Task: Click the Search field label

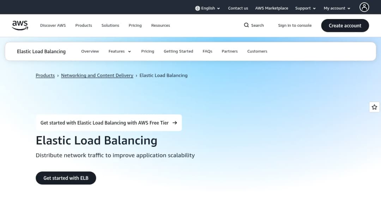Action: pyautogui.click(x=257, y=25)
